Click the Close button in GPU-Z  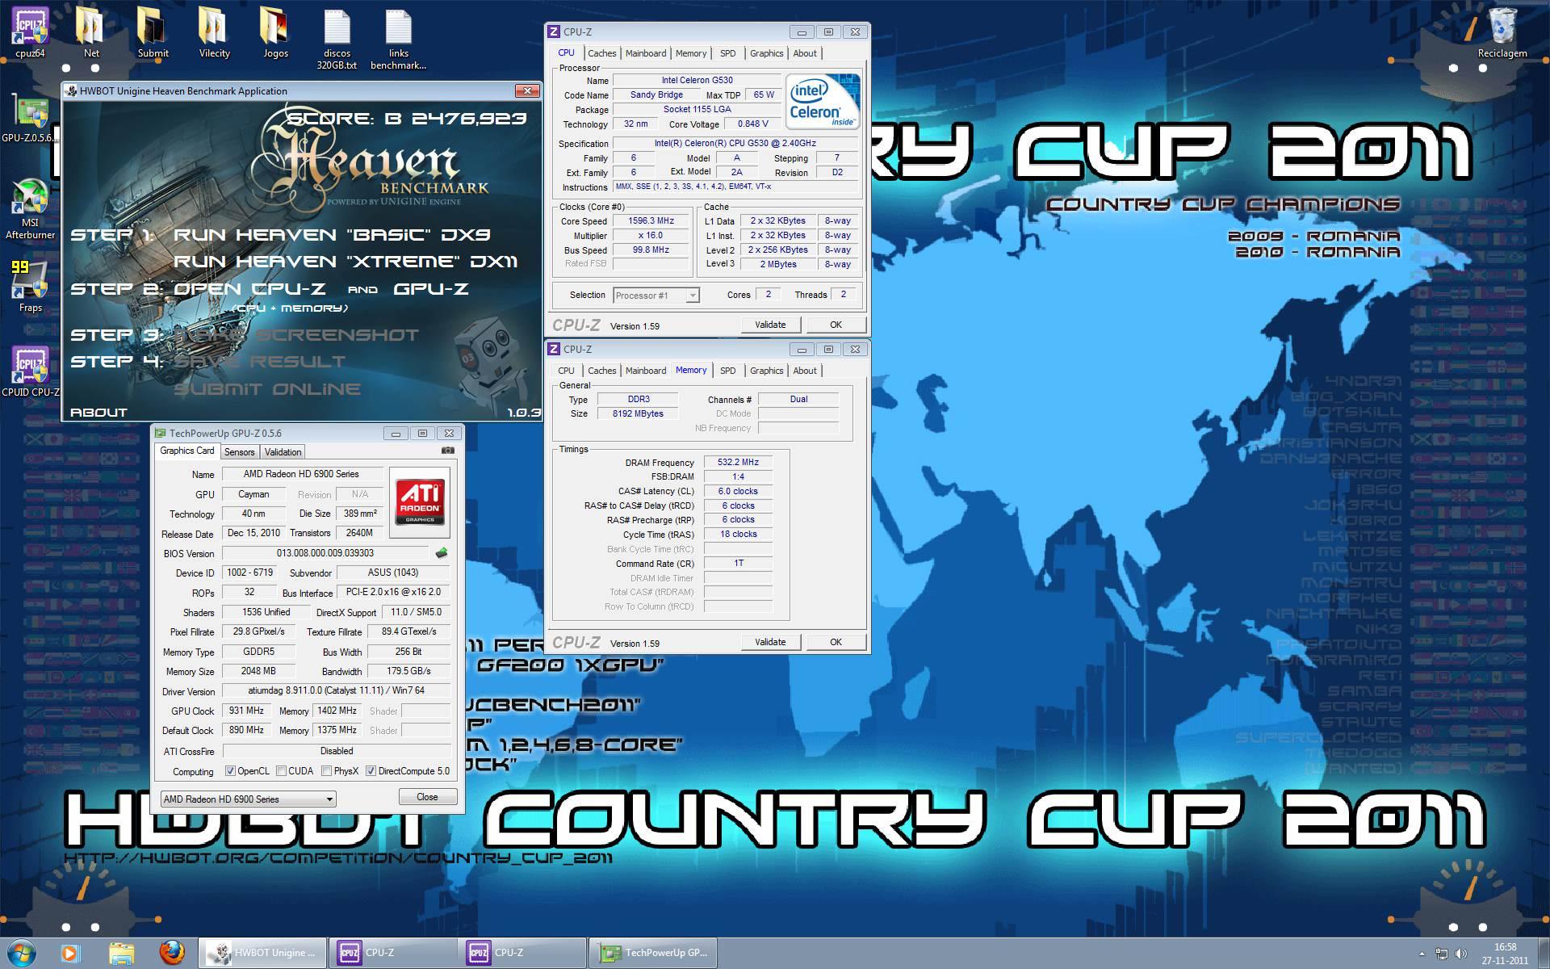(427, 797)
